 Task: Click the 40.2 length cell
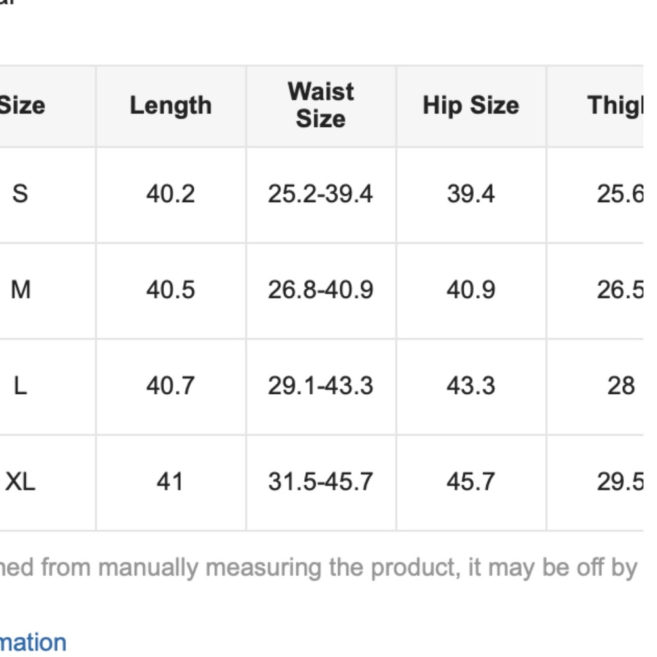click(170, 194)
